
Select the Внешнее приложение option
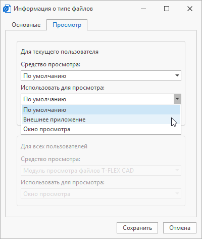coord(101,119)
